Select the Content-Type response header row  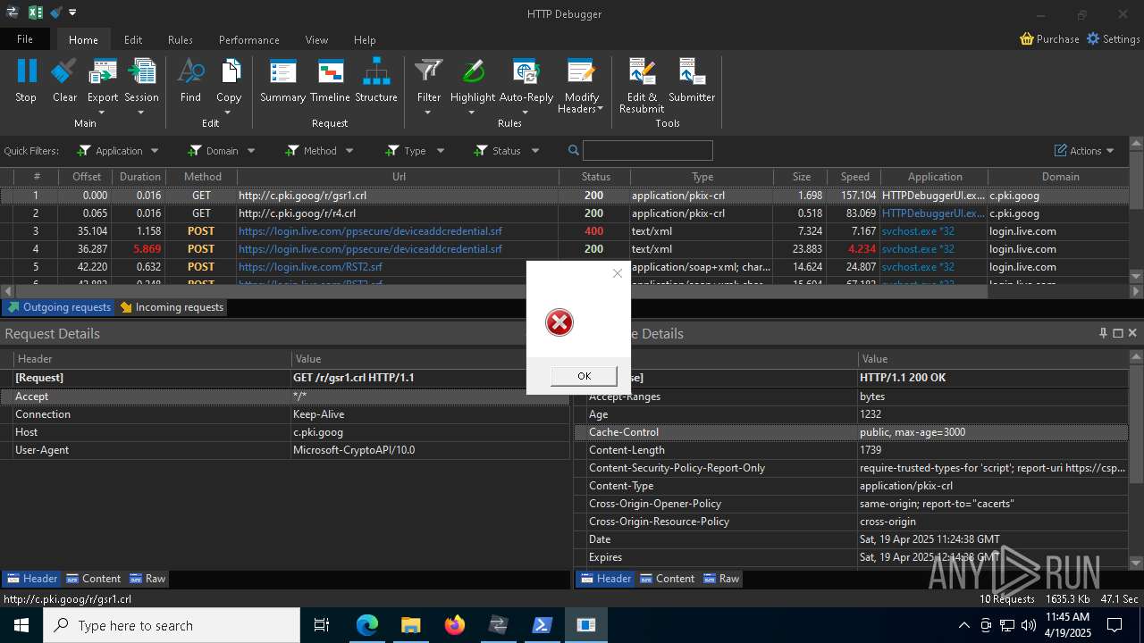(852, 486)
